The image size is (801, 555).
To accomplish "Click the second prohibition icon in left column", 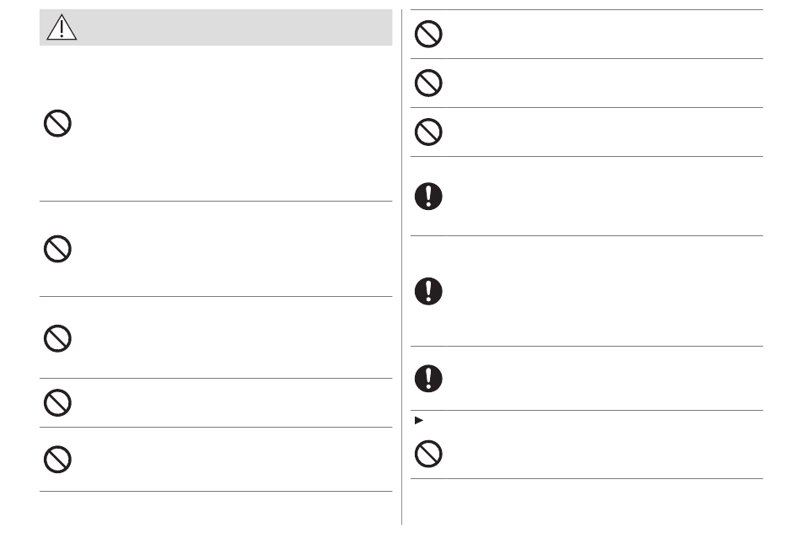I will [57, 249].
